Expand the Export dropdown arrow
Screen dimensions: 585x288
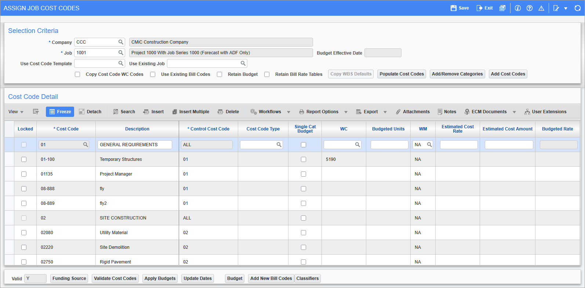(x=385, y=112)
